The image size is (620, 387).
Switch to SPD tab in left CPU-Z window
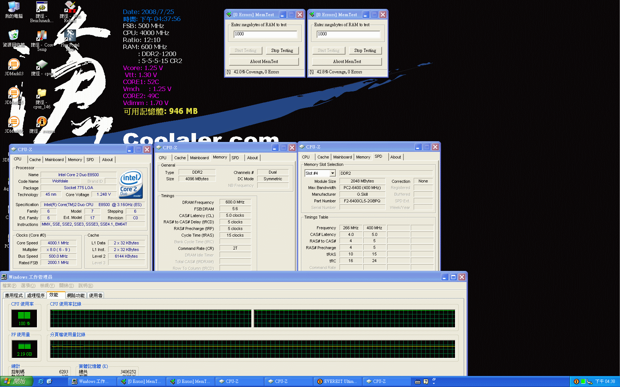(x=90, y=160)
